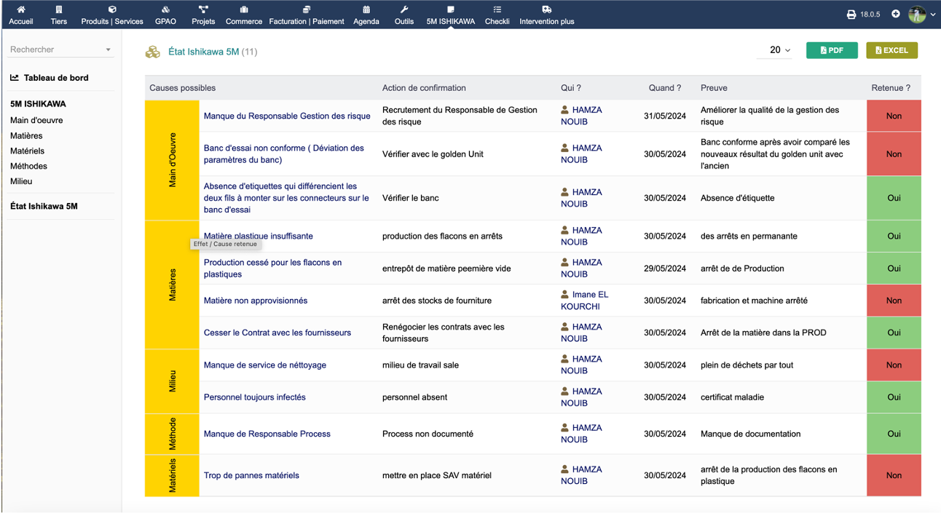The height and width of the screenshot is (513, 941).
Task: Open cause 'Manque de Responsable Process'
Action: point(267,434)
